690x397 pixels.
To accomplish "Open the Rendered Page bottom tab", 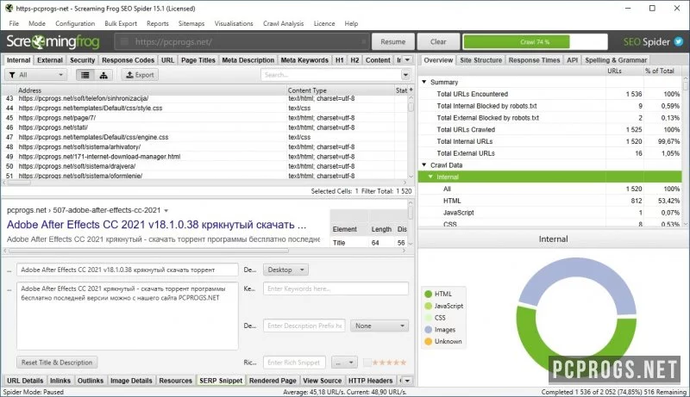I will pos(273,381).
